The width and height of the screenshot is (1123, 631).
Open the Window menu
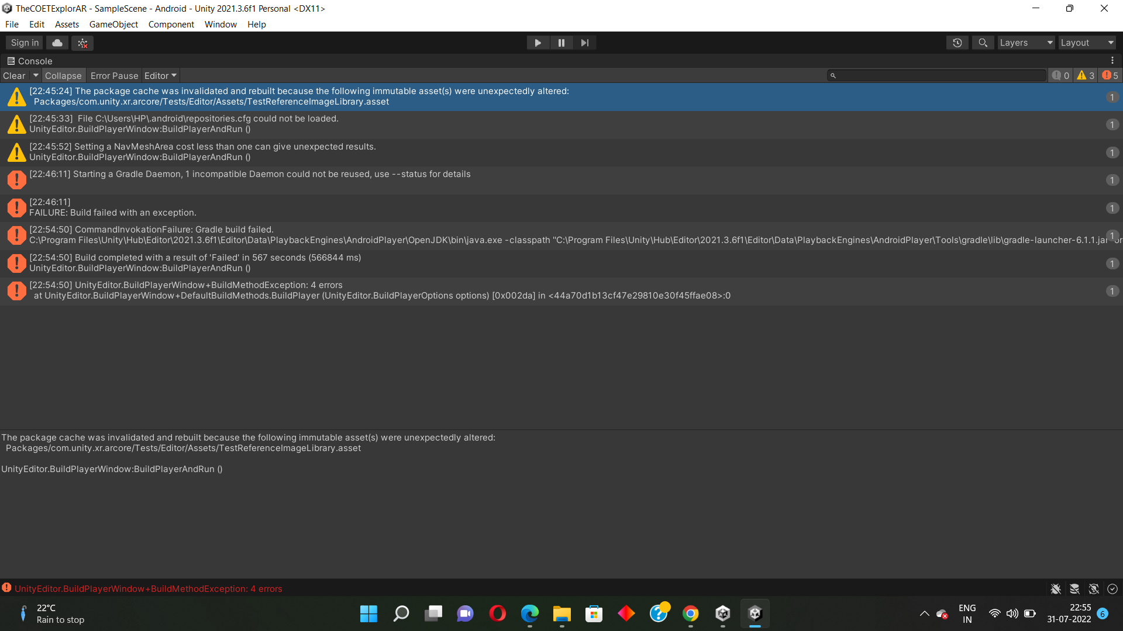(221, 25)
